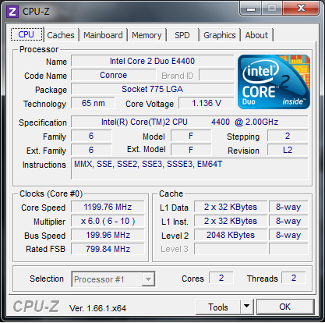Go to the SPD tab
325x323 pixels.
[x=182, y=35]
